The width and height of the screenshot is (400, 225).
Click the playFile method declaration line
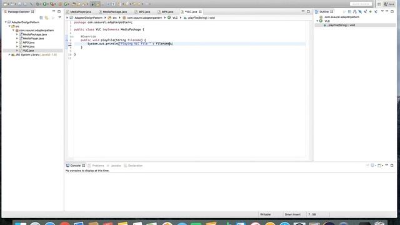(x=113, y=40)
